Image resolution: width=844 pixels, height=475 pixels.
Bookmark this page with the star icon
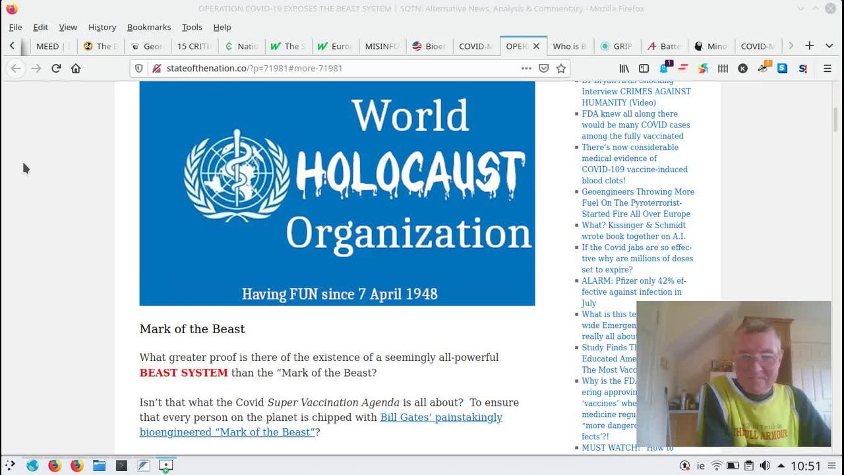[561, 68]
